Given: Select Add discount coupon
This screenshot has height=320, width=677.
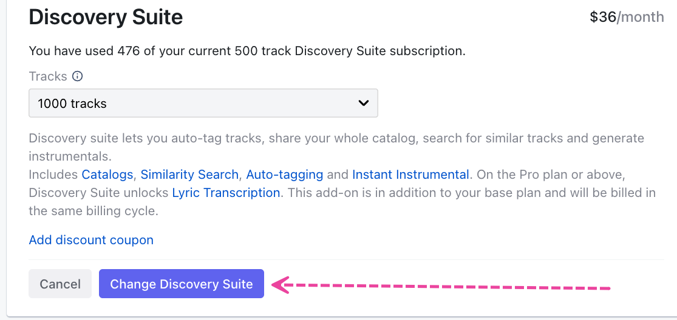Looking at the screenshot, I should [91, 240].
